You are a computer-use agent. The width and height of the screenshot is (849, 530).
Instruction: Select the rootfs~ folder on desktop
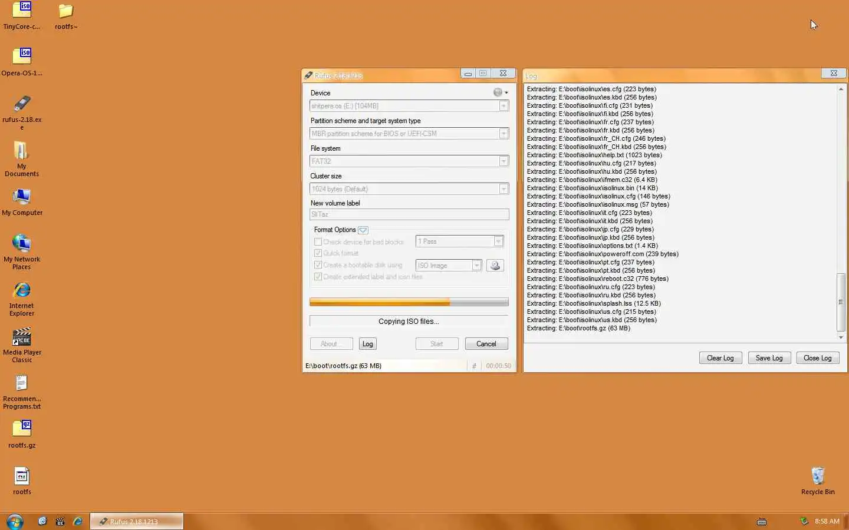(66, 16)
